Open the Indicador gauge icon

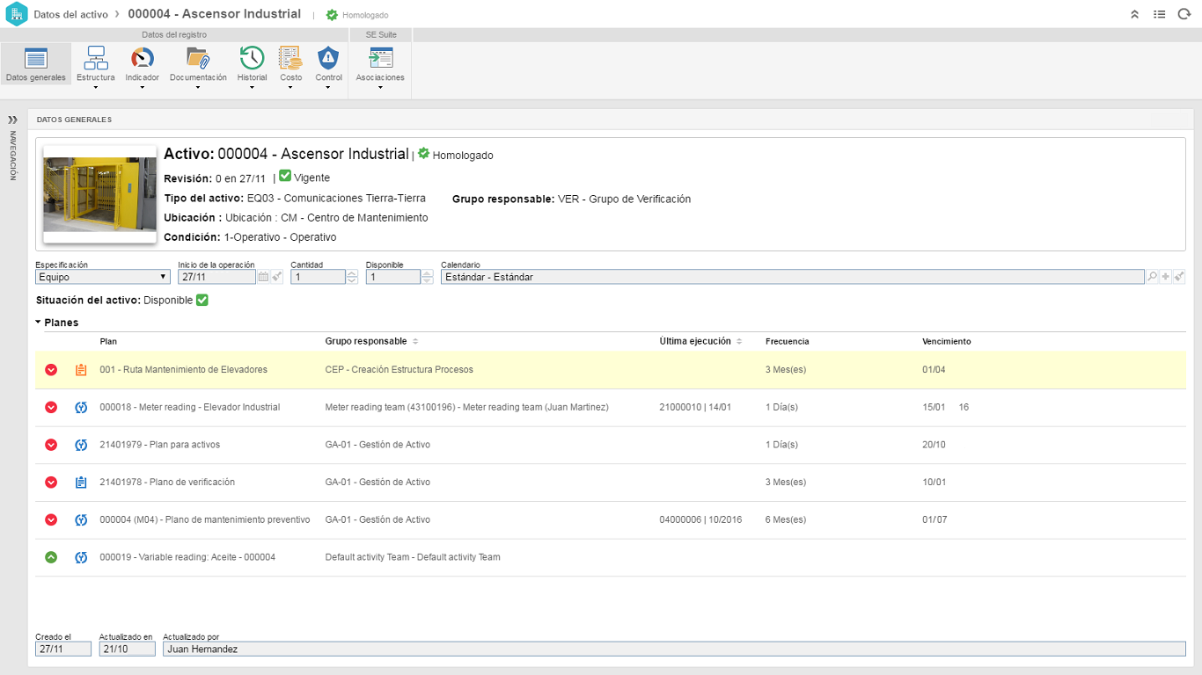[142, 58]
